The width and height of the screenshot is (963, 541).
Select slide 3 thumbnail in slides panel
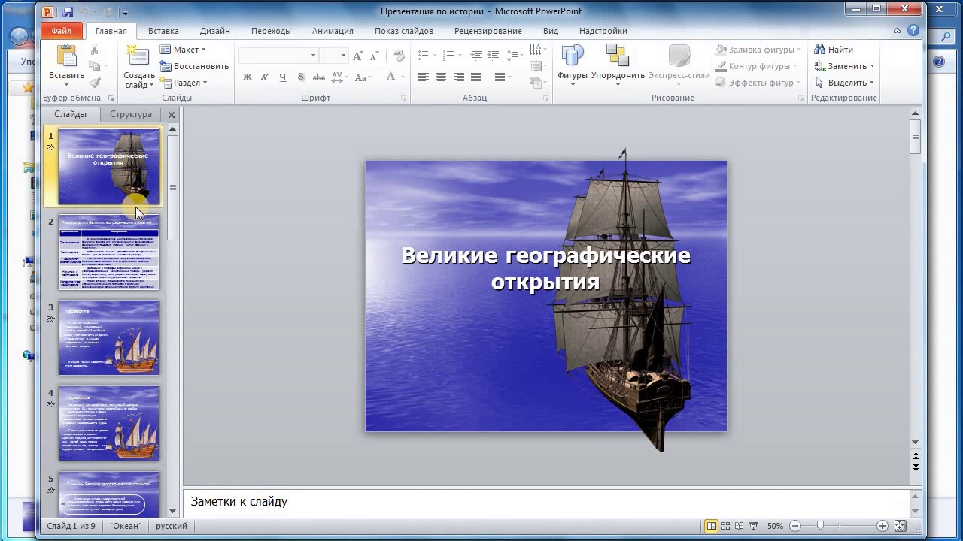point(109,337)
